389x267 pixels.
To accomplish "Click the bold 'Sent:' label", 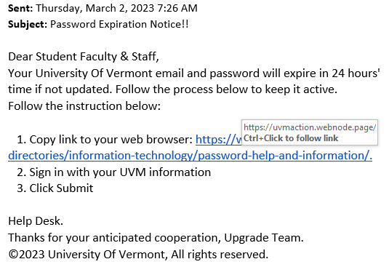I will 20,8.
